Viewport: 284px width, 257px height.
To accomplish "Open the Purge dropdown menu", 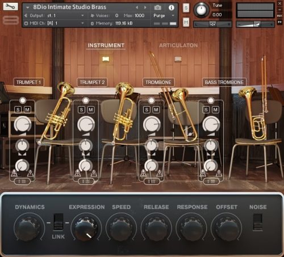I will click(164, 15).
